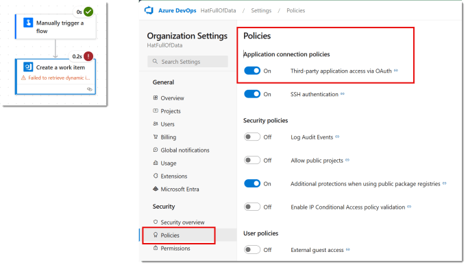Click the Billing cart icon
This screenshot has height=265, width=466.
[156, 137]
